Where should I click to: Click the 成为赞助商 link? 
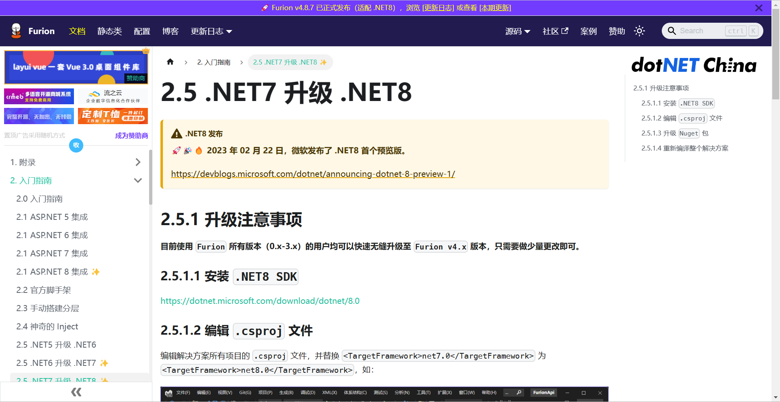point(132,135)
